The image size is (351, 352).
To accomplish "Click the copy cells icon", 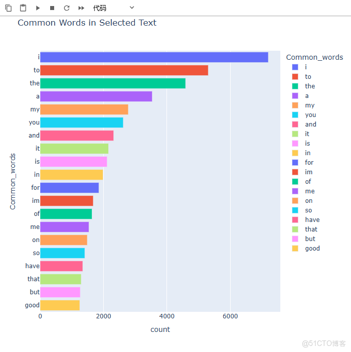I will 9,8.
